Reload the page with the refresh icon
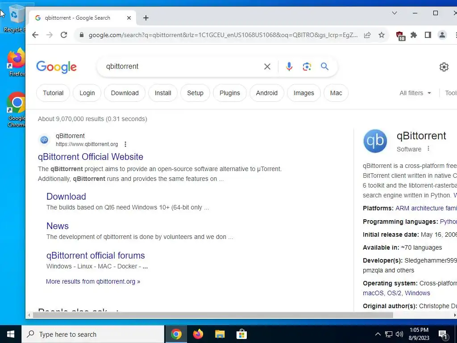 point(64,35)
